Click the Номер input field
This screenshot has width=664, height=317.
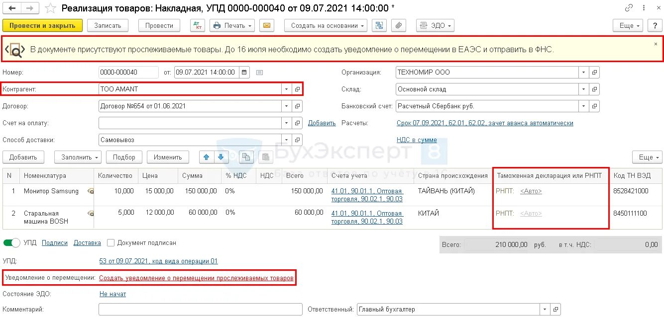click(x=128, y=72)
